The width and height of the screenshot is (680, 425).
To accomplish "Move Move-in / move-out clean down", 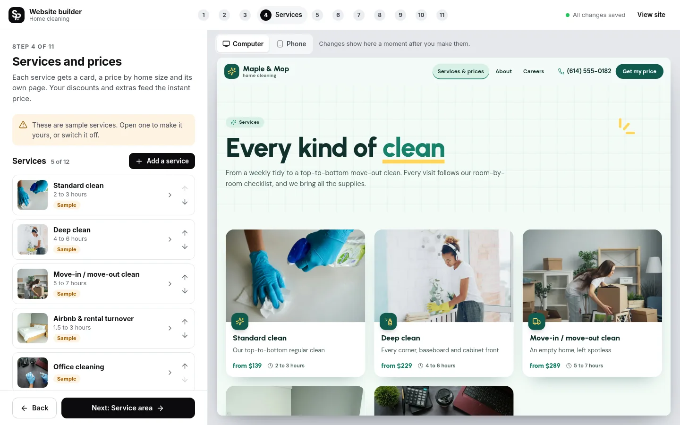I will point(185,291).
